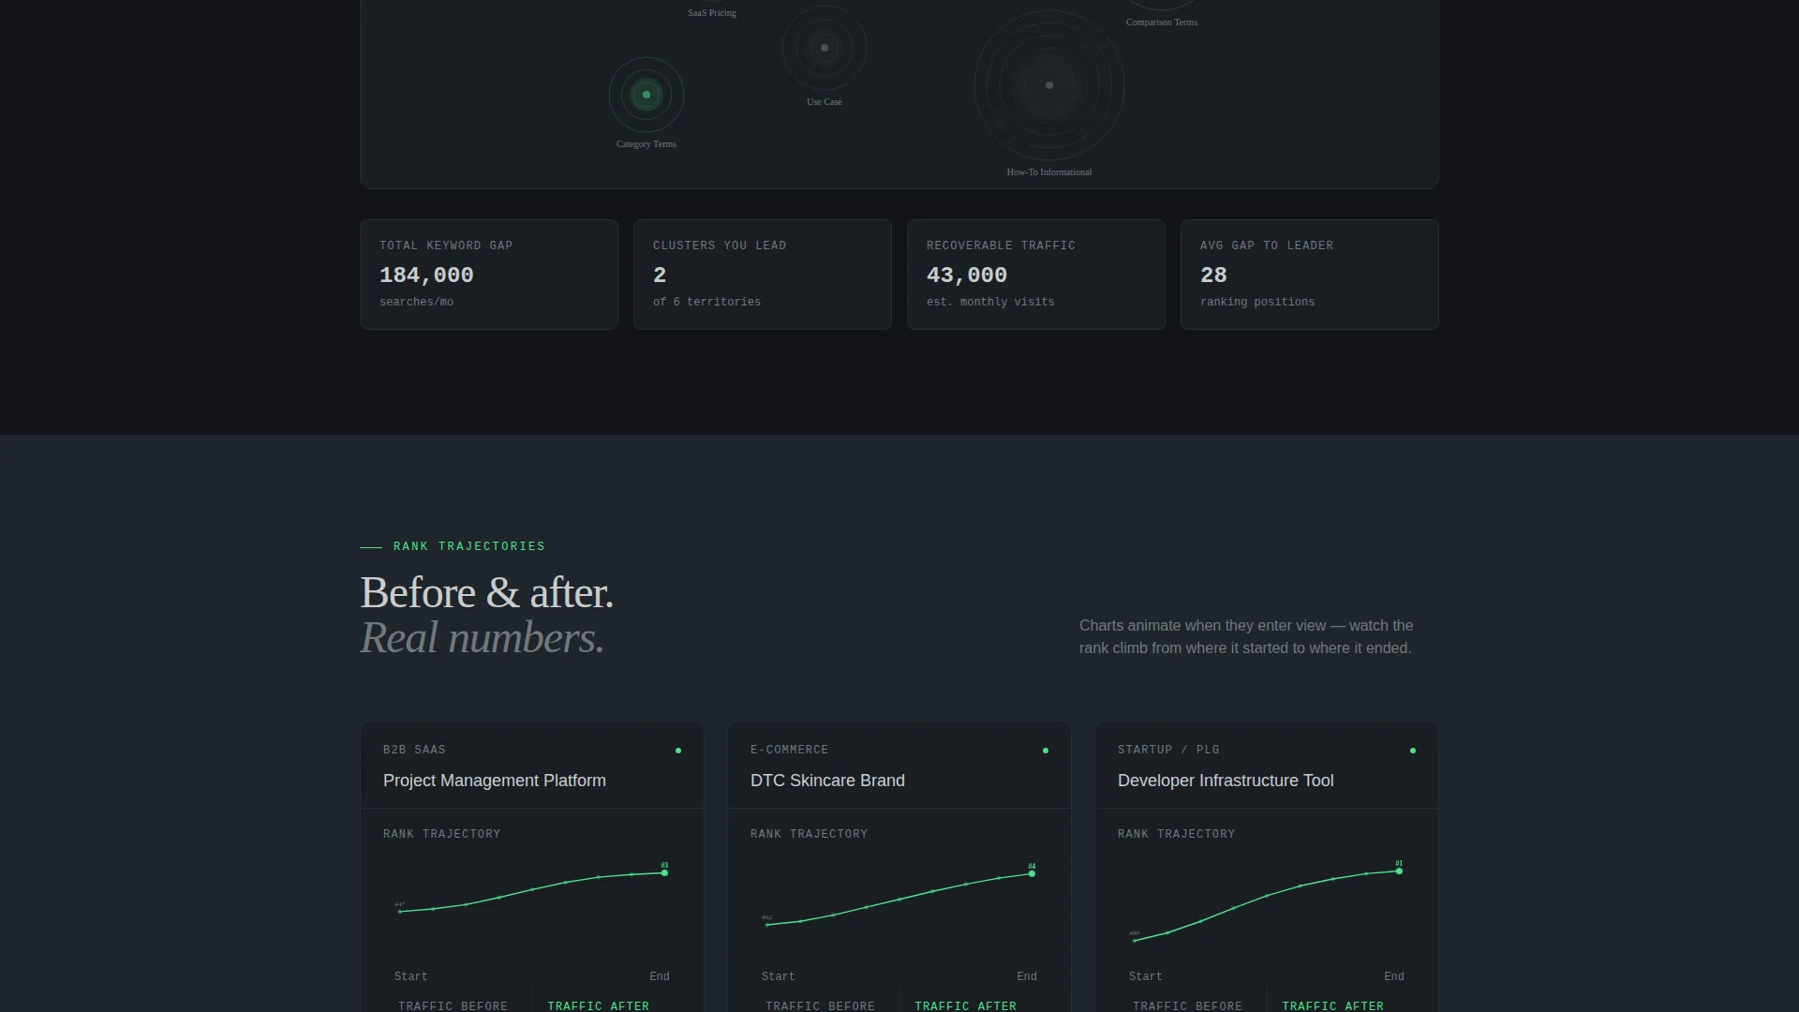Click Traffic After in the Startup / PLG card

pyautogui.click(x=1332, y=1005)
